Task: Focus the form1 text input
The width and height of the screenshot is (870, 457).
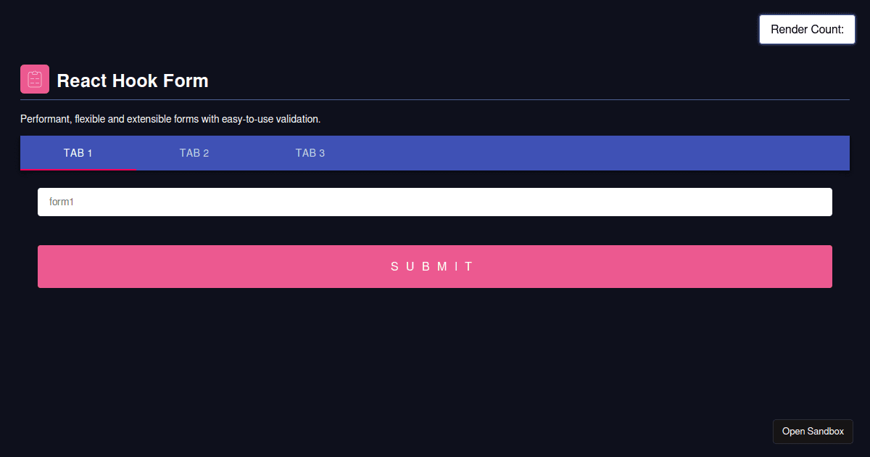Action: pos(434,202)
